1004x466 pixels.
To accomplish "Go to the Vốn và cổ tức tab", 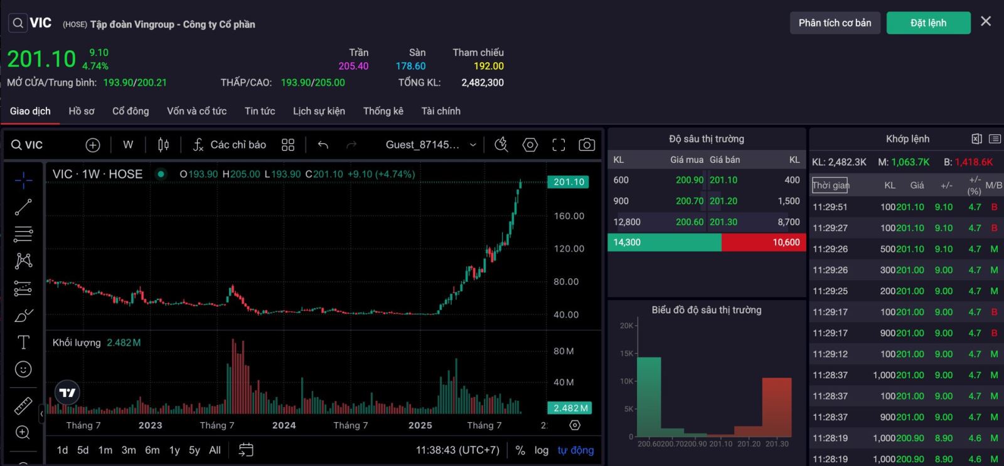I will click(x=196, y=111).
